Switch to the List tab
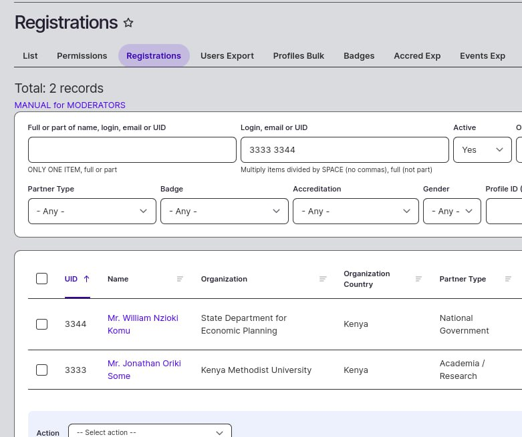The height and width of the screenshot is (437, 522). pyautogui.click(x=30, y=56)
